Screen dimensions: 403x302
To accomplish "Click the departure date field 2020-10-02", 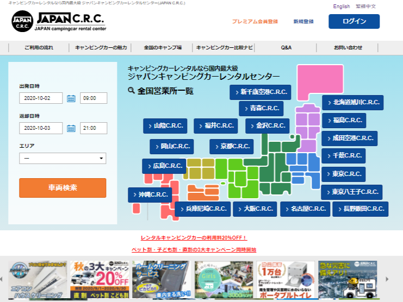I will click(41, 98).
